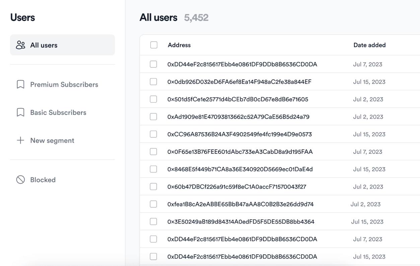Check the box for address starting 0x60b47DBC
Viewport: 420px width, 266px height.
pos(153,186)
